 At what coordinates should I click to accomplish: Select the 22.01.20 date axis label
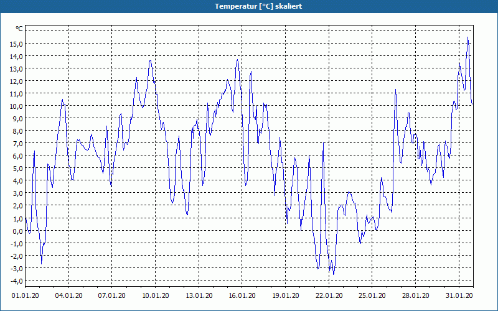329,295
